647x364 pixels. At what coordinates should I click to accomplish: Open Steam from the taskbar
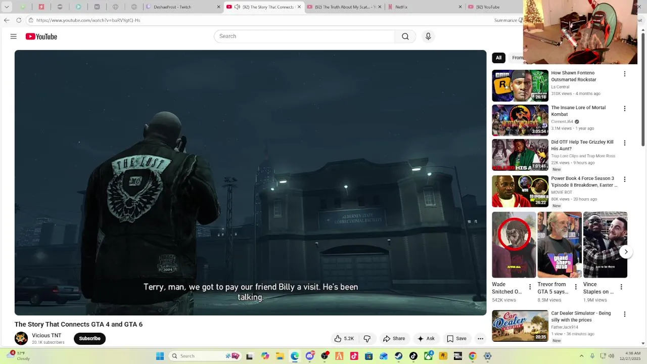point(399,356)
